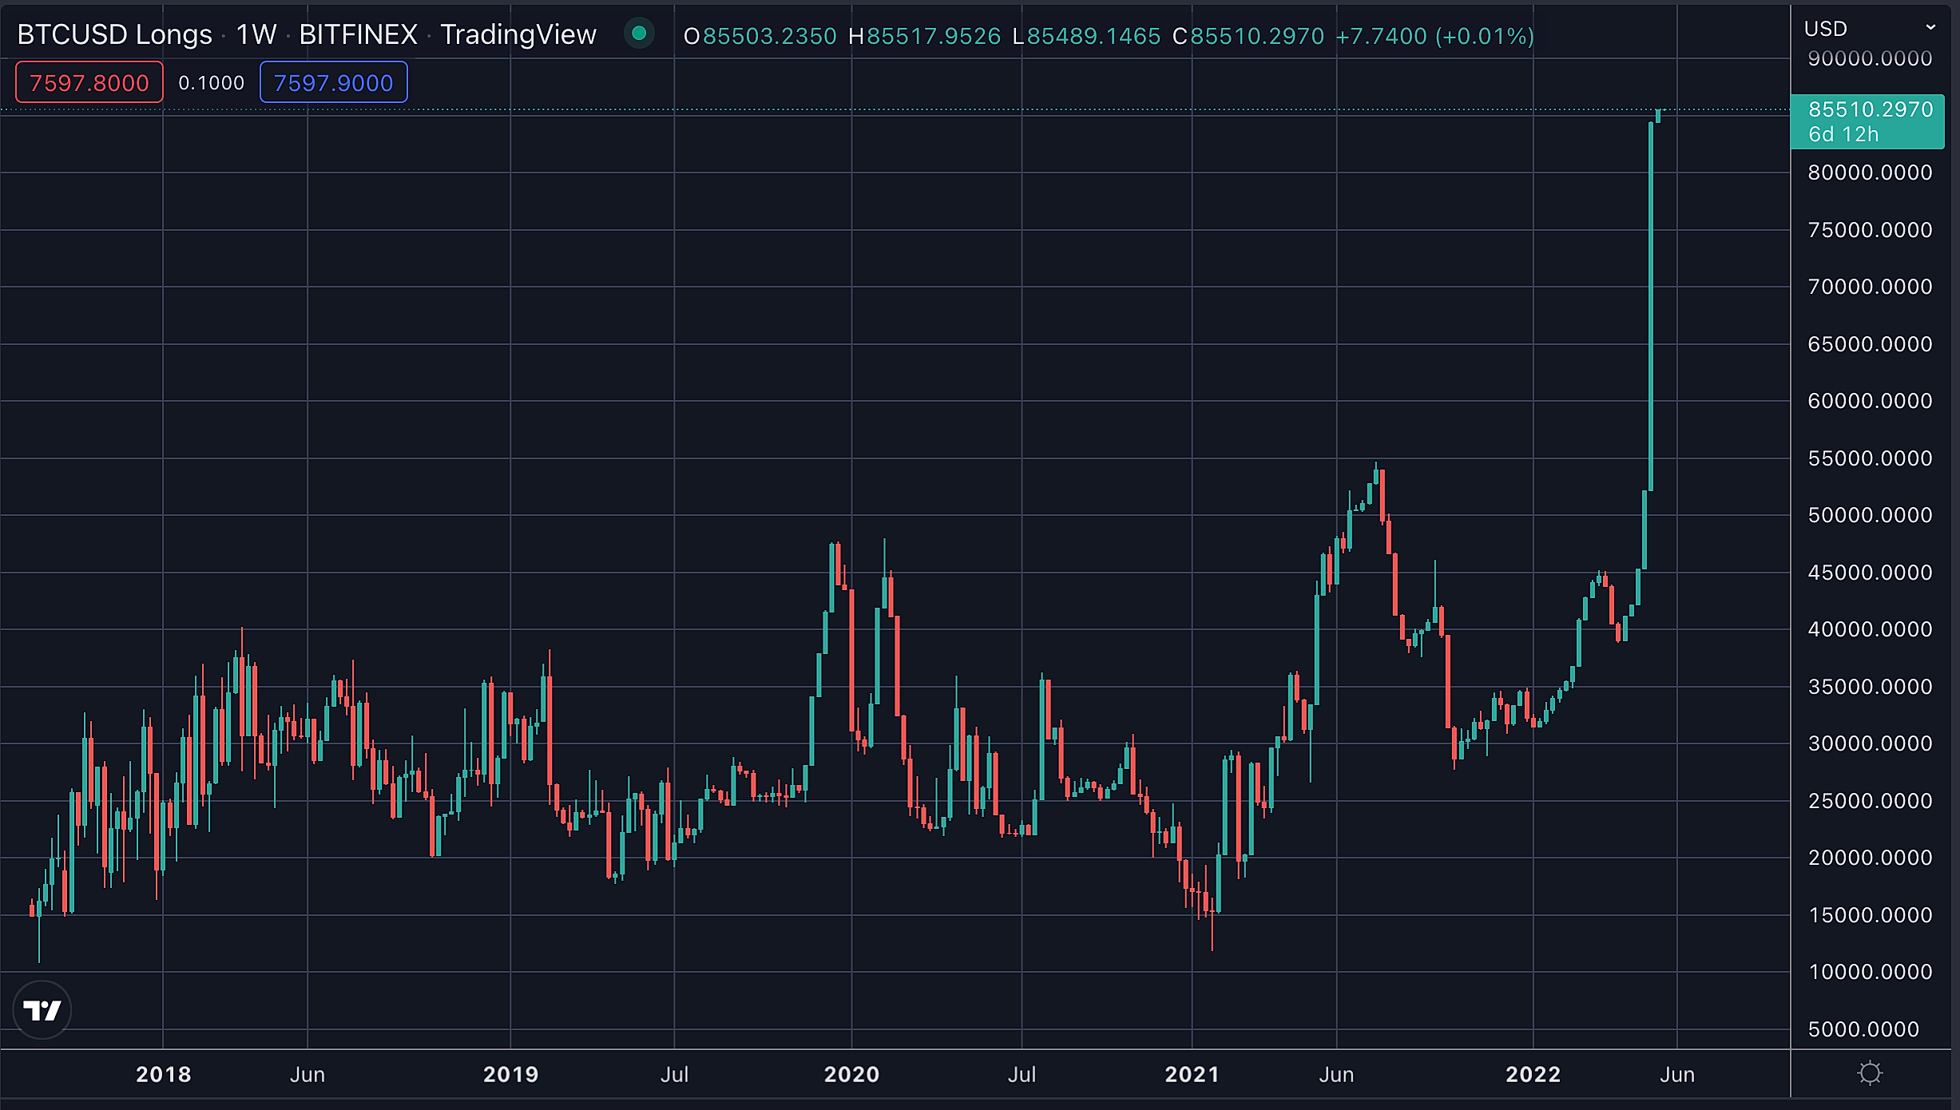This screenshot has height=1110, width=1960.
Task: Click the 2018 time axis label
Action: [164, 1074]
